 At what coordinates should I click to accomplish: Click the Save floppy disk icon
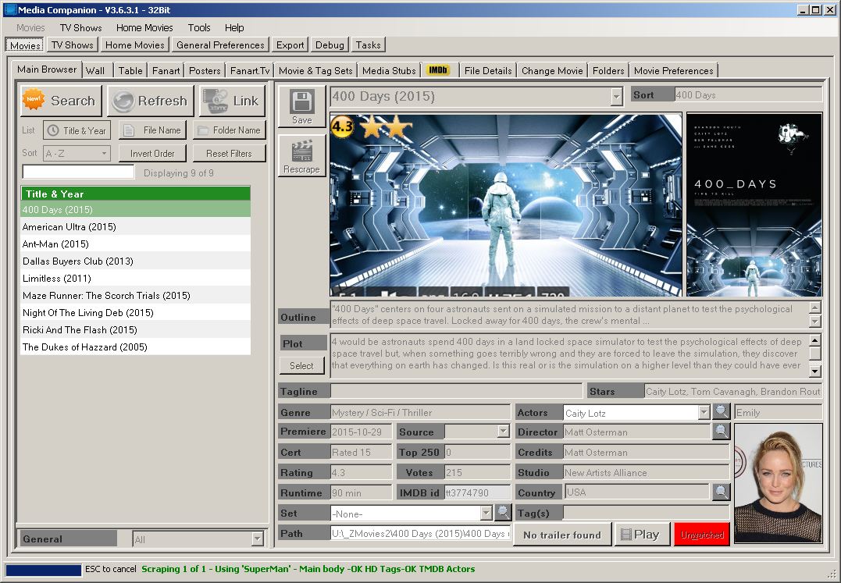click(301, 101)
